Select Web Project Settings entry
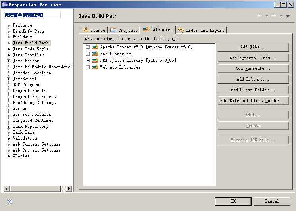The height and width of the screenshot is (211, 296). 37,150
